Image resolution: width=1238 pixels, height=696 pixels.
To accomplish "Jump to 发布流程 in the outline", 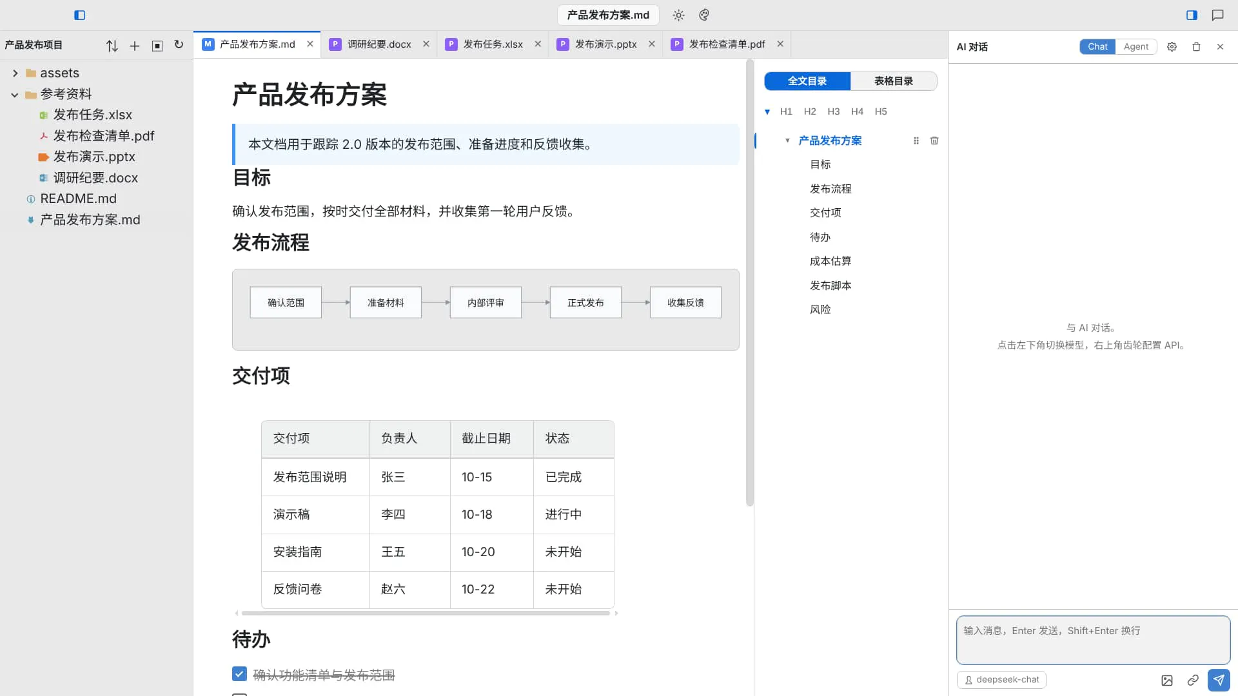I will (x=830, y=189).
